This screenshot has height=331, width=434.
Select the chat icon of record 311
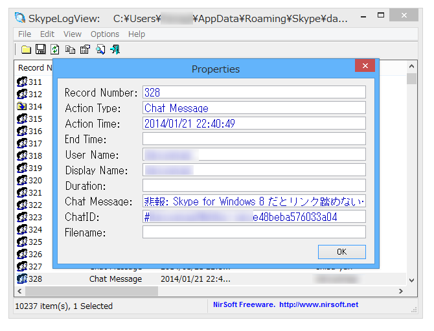tap(22, 82)
